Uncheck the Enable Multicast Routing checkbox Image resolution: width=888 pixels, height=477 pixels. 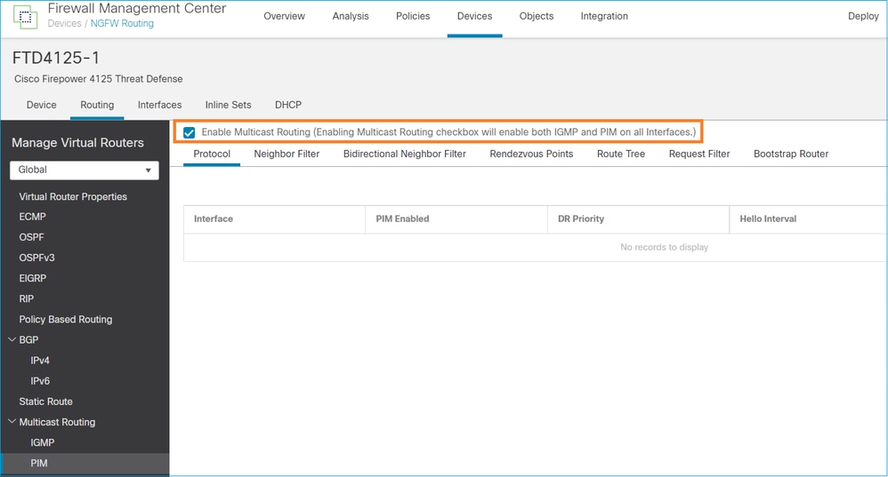click(190, 132)
